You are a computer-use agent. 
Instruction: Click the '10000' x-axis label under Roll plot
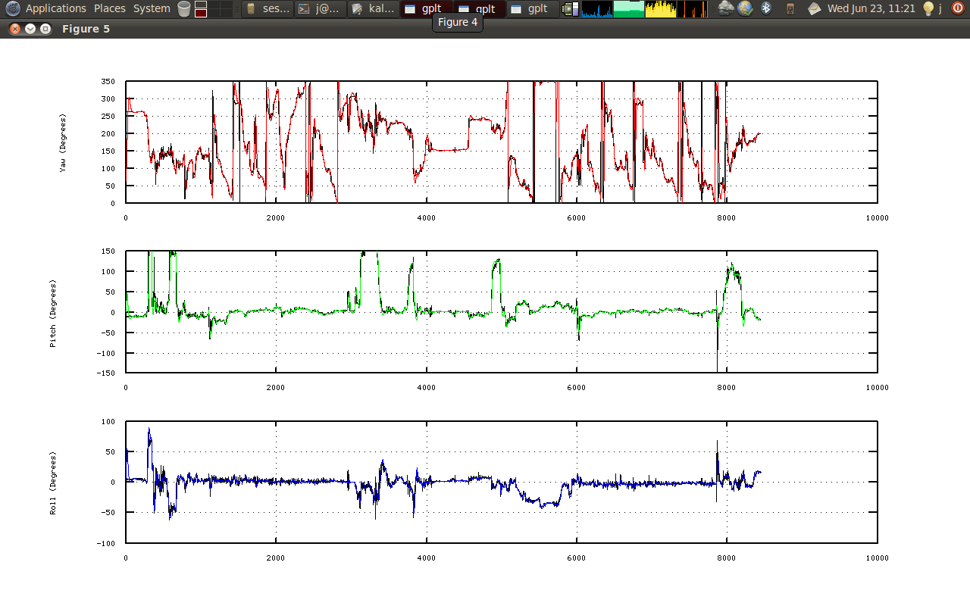(878, 558)
